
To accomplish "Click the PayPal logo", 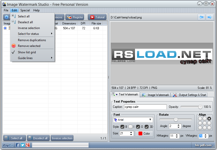I will click(x=8, y=145).
